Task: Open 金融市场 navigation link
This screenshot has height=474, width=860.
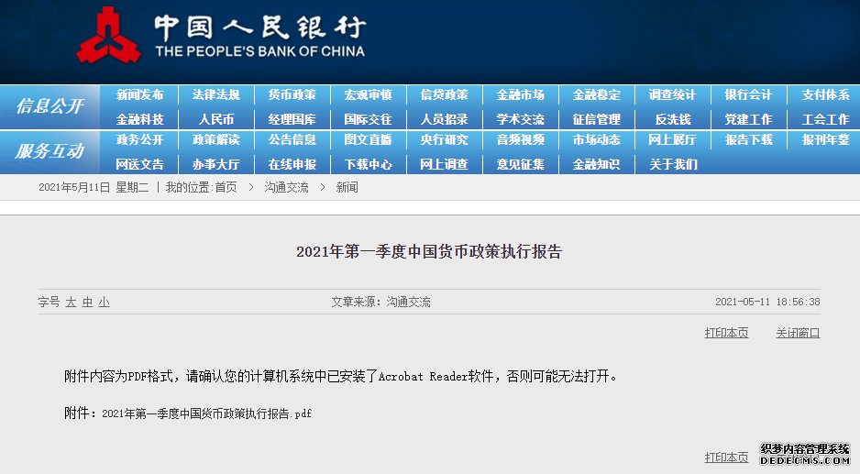Action: (x=521, y=95)
